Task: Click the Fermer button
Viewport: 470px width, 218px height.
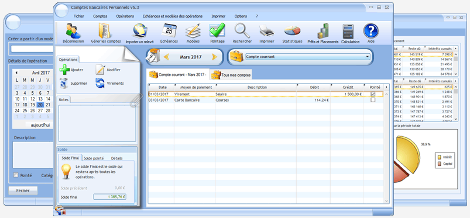Action: point(23,191)
